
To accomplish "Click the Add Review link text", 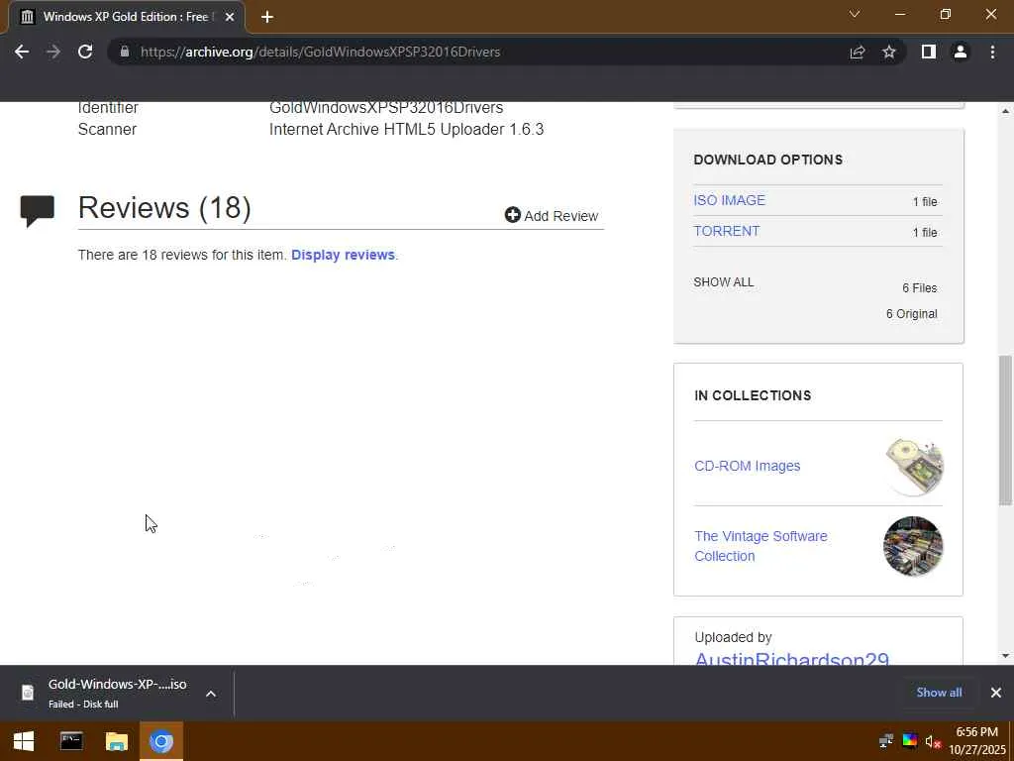I will 560,216.
